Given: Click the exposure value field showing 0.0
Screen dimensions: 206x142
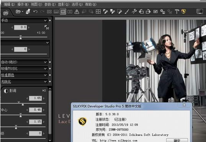Looking at the screenshot, I should [21, 27].
